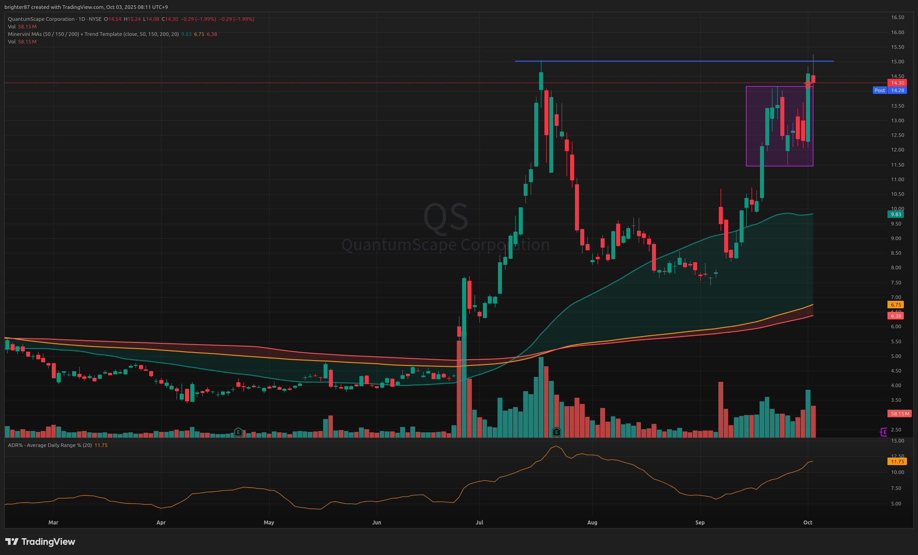Viewport: 918px width, 555px height.
Task: Click the QuantumScape Corporation symbol title in legend
Action: [41, 19]
